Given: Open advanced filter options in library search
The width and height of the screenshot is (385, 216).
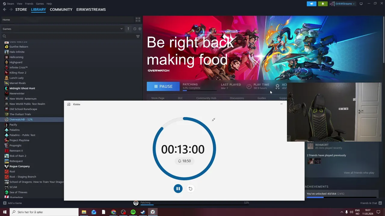Looking at the screenshot, I should click(138, 36).
